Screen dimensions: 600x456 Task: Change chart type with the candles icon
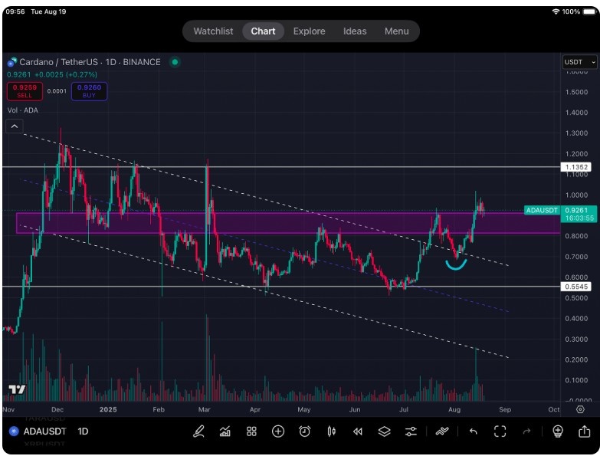[331, 431]
